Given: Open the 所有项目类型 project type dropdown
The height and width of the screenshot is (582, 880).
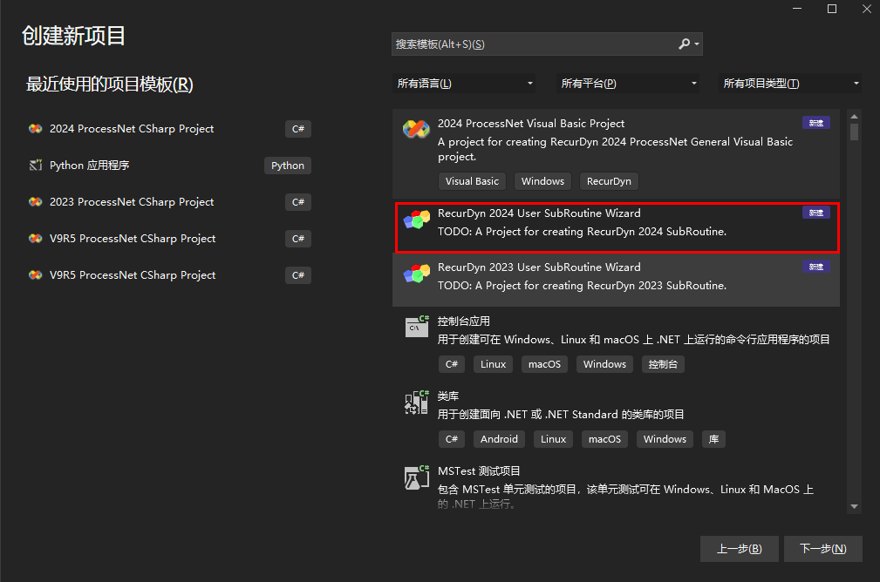Looking at the screenshot, I should pyautogui.click(x=790, y=84).
